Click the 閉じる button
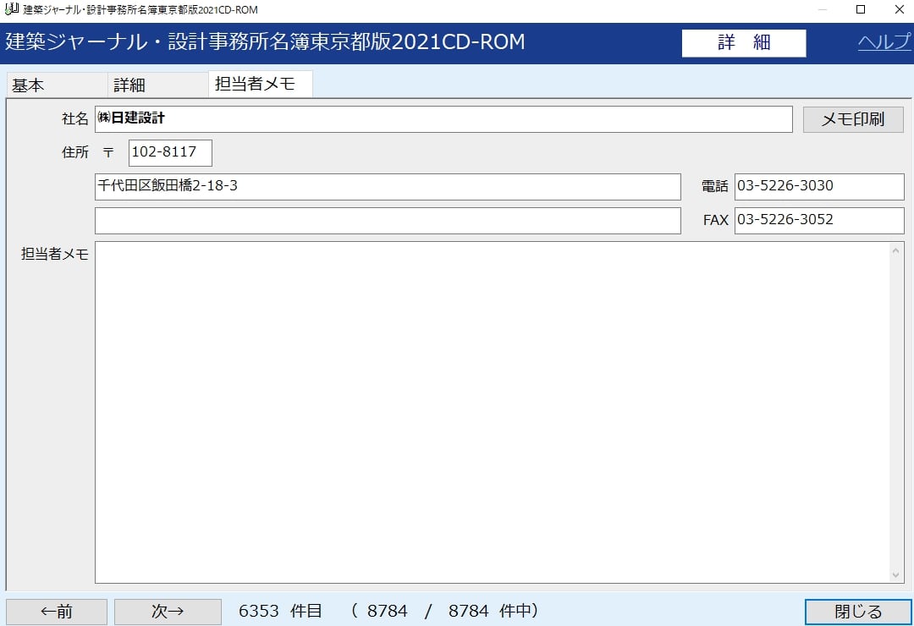Screen dimensions: 914x626 point(858,612)
